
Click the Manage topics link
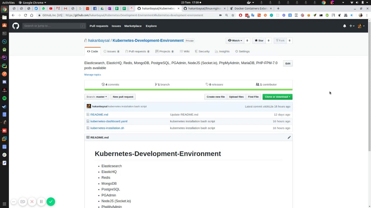click(93, 75)
